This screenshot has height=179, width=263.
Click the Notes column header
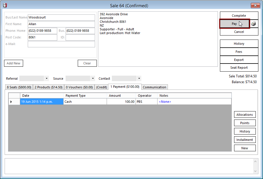pyautogui.click(x=195, y=96)
